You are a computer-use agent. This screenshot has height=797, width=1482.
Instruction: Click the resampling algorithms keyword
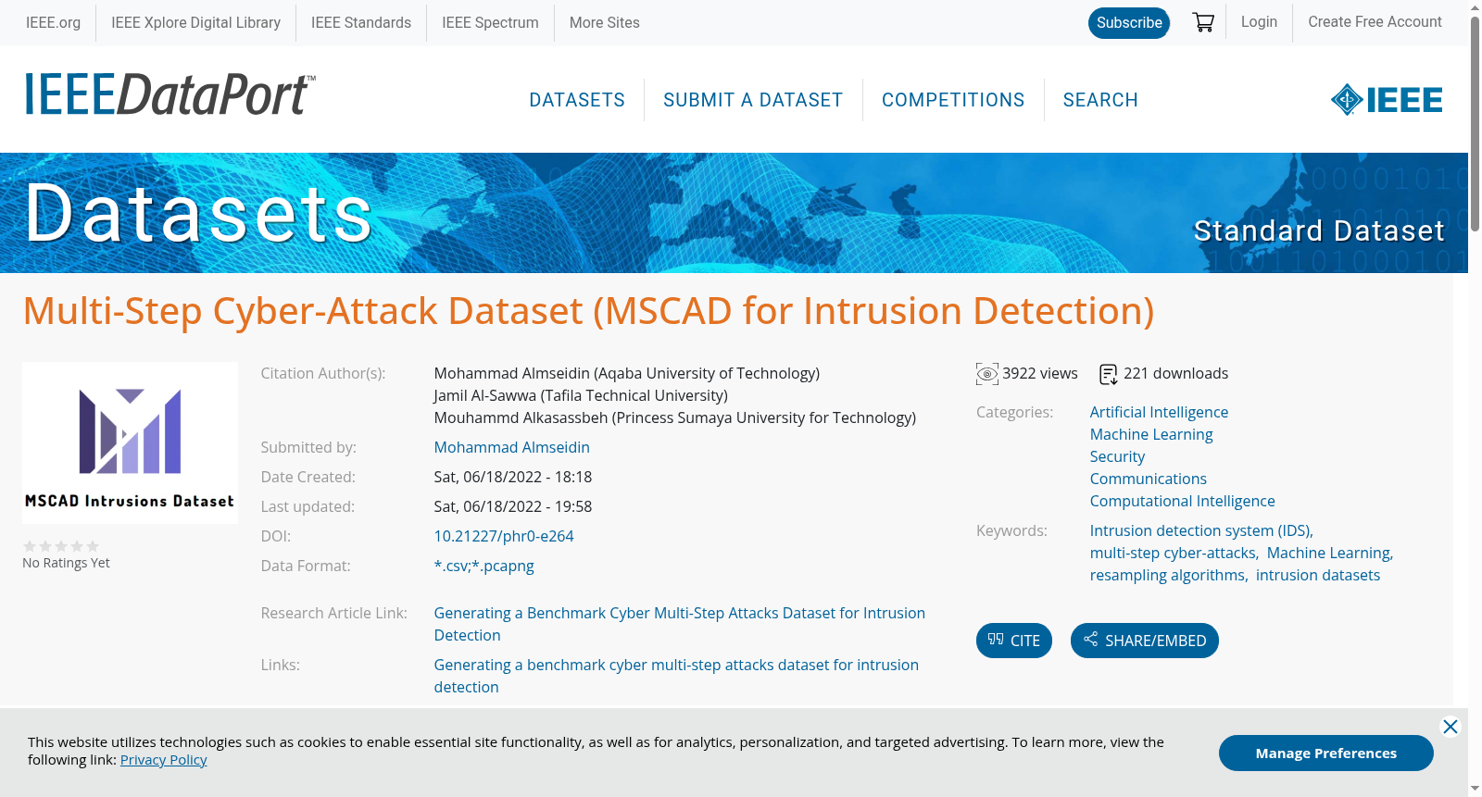(1168, 575)
